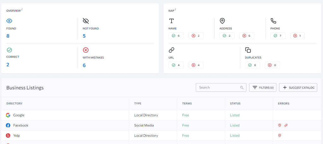Screen dimensions: 323x144
Task: Click Local Directory type in Google row
Action: coord(146,115)
